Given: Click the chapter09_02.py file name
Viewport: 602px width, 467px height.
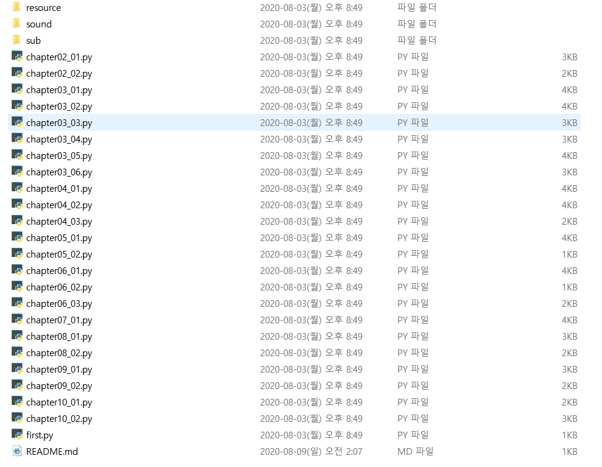Looking at the screenshot, I should point(59,385).
